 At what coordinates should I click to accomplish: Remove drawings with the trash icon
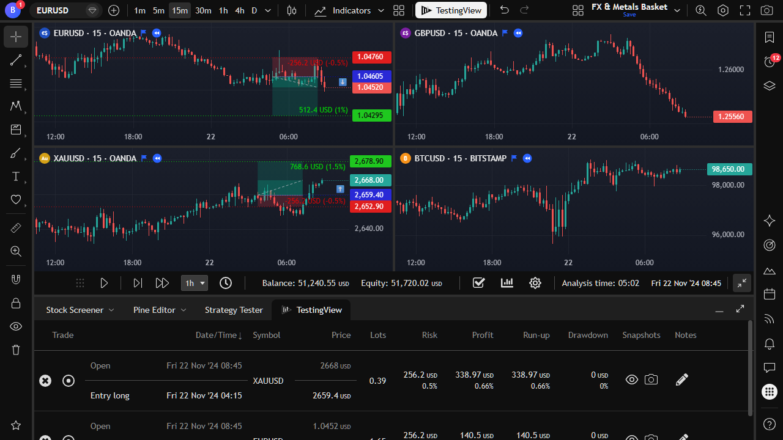pyautogui.click(x=16, y=350)
